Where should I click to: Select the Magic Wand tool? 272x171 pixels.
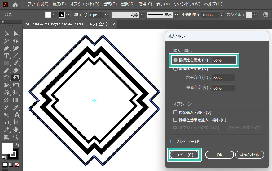[6, 41]
